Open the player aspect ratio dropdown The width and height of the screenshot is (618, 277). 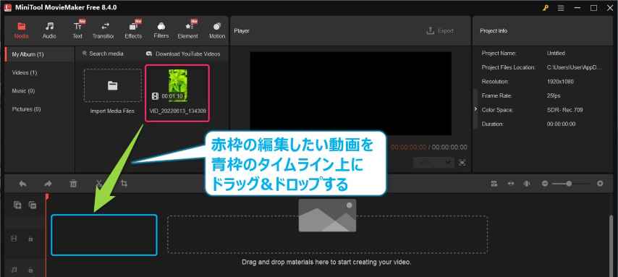[x=433, y=162]
